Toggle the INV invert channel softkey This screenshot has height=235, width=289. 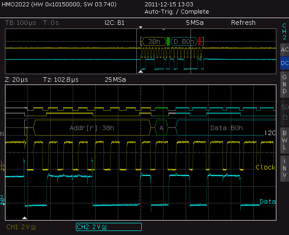tap(285, 168)
